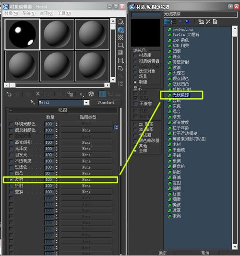Click the None button for 漫反射颜色
The image size is (240, 256).
point(86,130)
